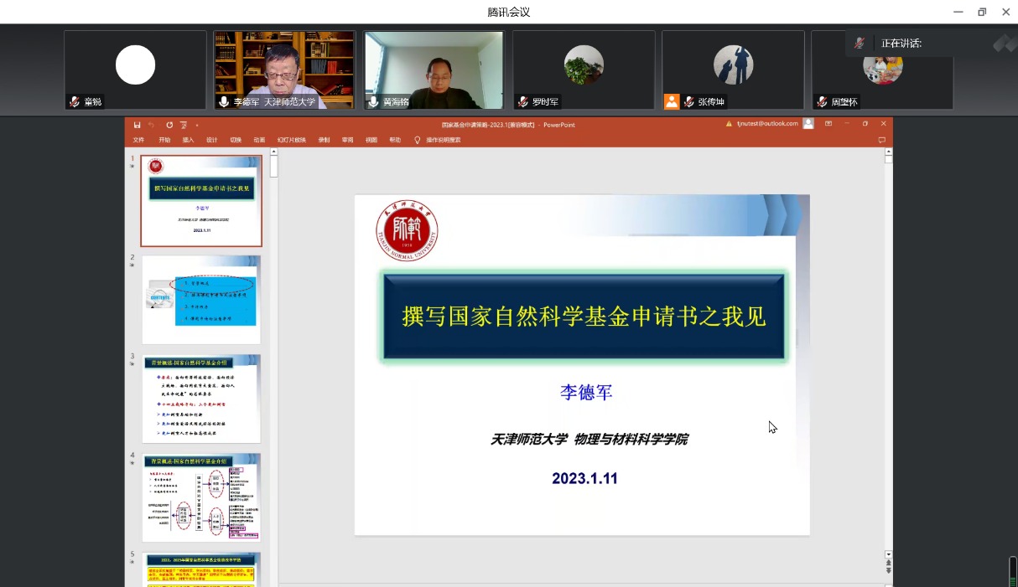
Task: Click the muted microphone icon beside 罗时军
Action: pyautogui.click(x=522, y=101)
